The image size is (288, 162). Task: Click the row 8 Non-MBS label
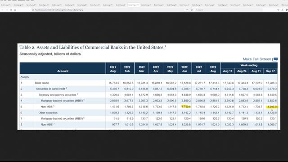tap(47, 125)
